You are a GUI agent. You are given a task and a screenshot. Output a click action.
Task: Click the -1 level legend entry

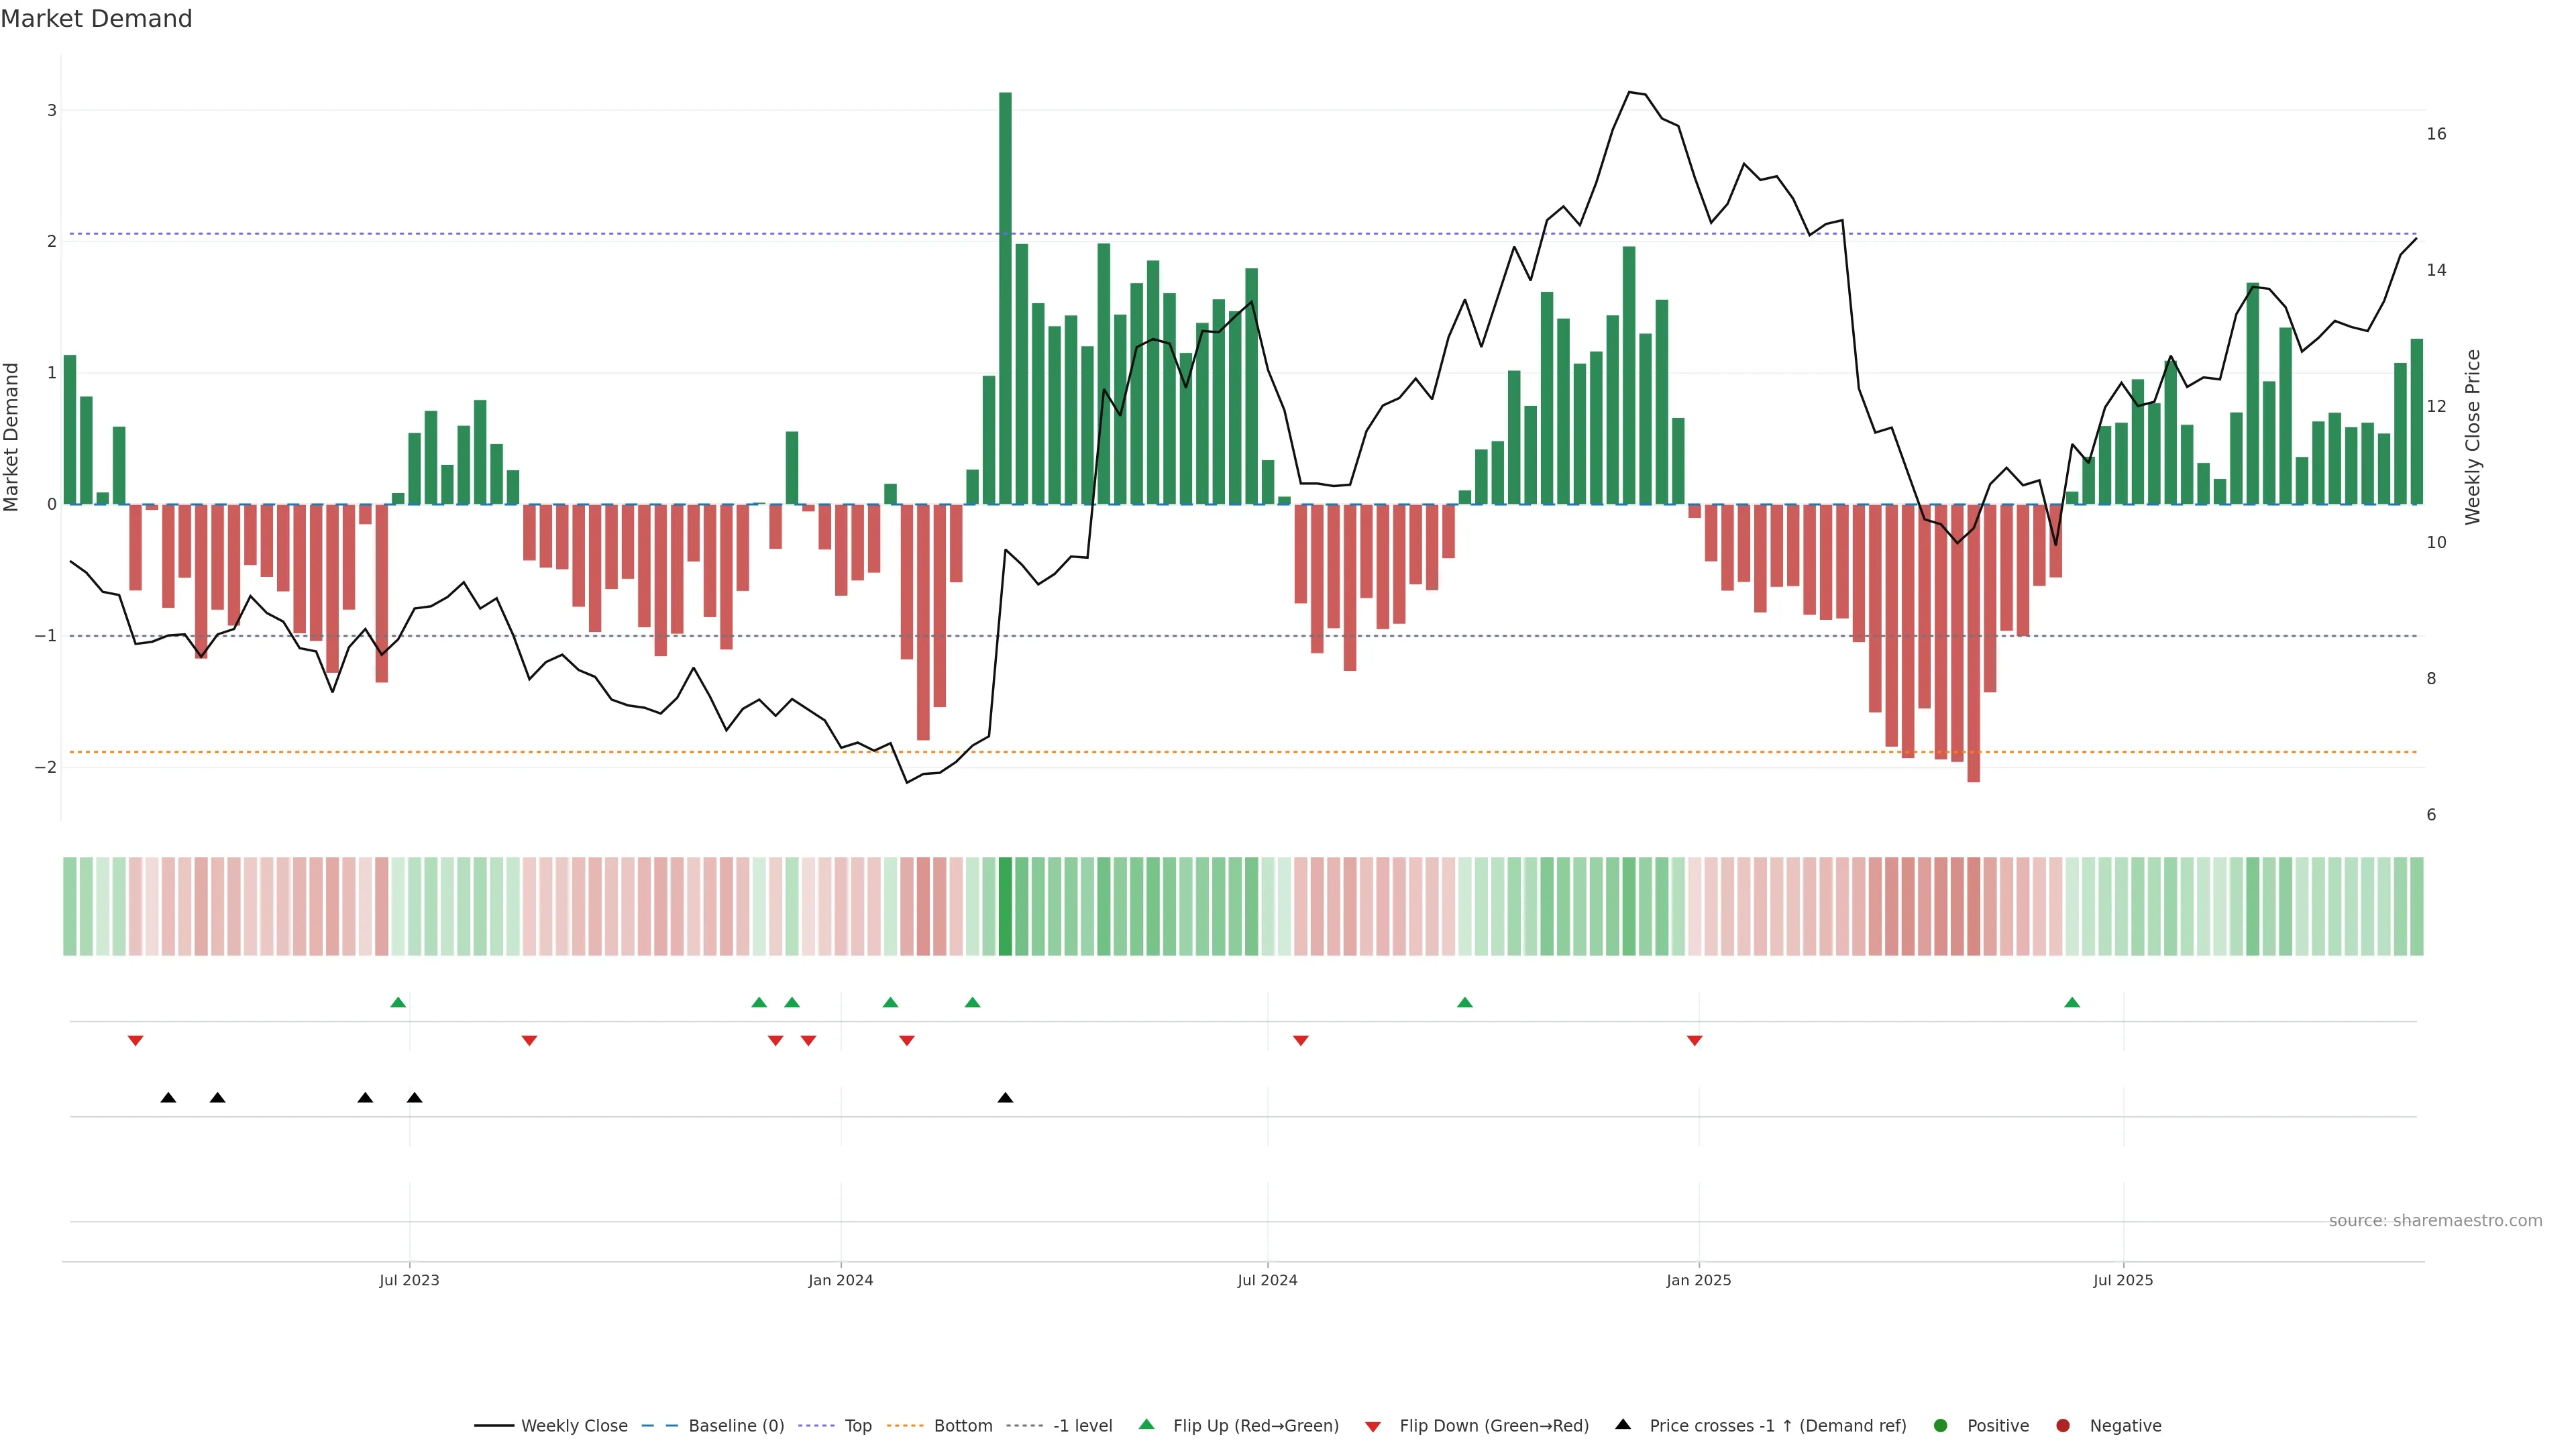tap(1082, 1426)
